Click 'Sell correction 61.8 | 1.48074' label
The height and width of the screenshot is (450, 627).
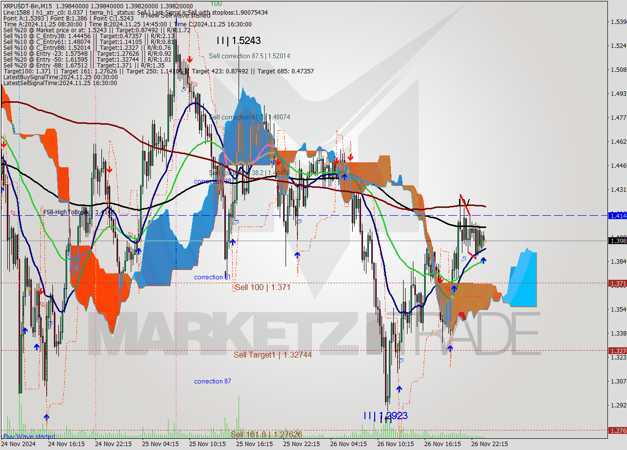(249, 117)
